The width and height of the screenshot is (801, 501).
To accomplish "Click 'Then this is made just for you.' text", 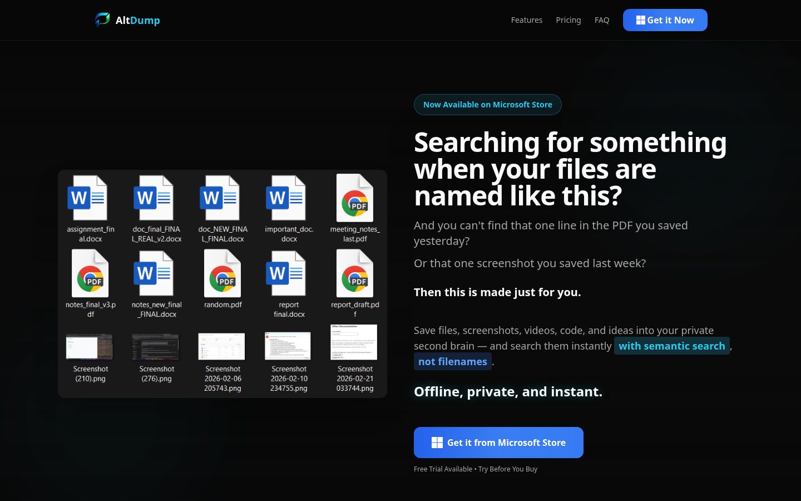I will (497, 292).
